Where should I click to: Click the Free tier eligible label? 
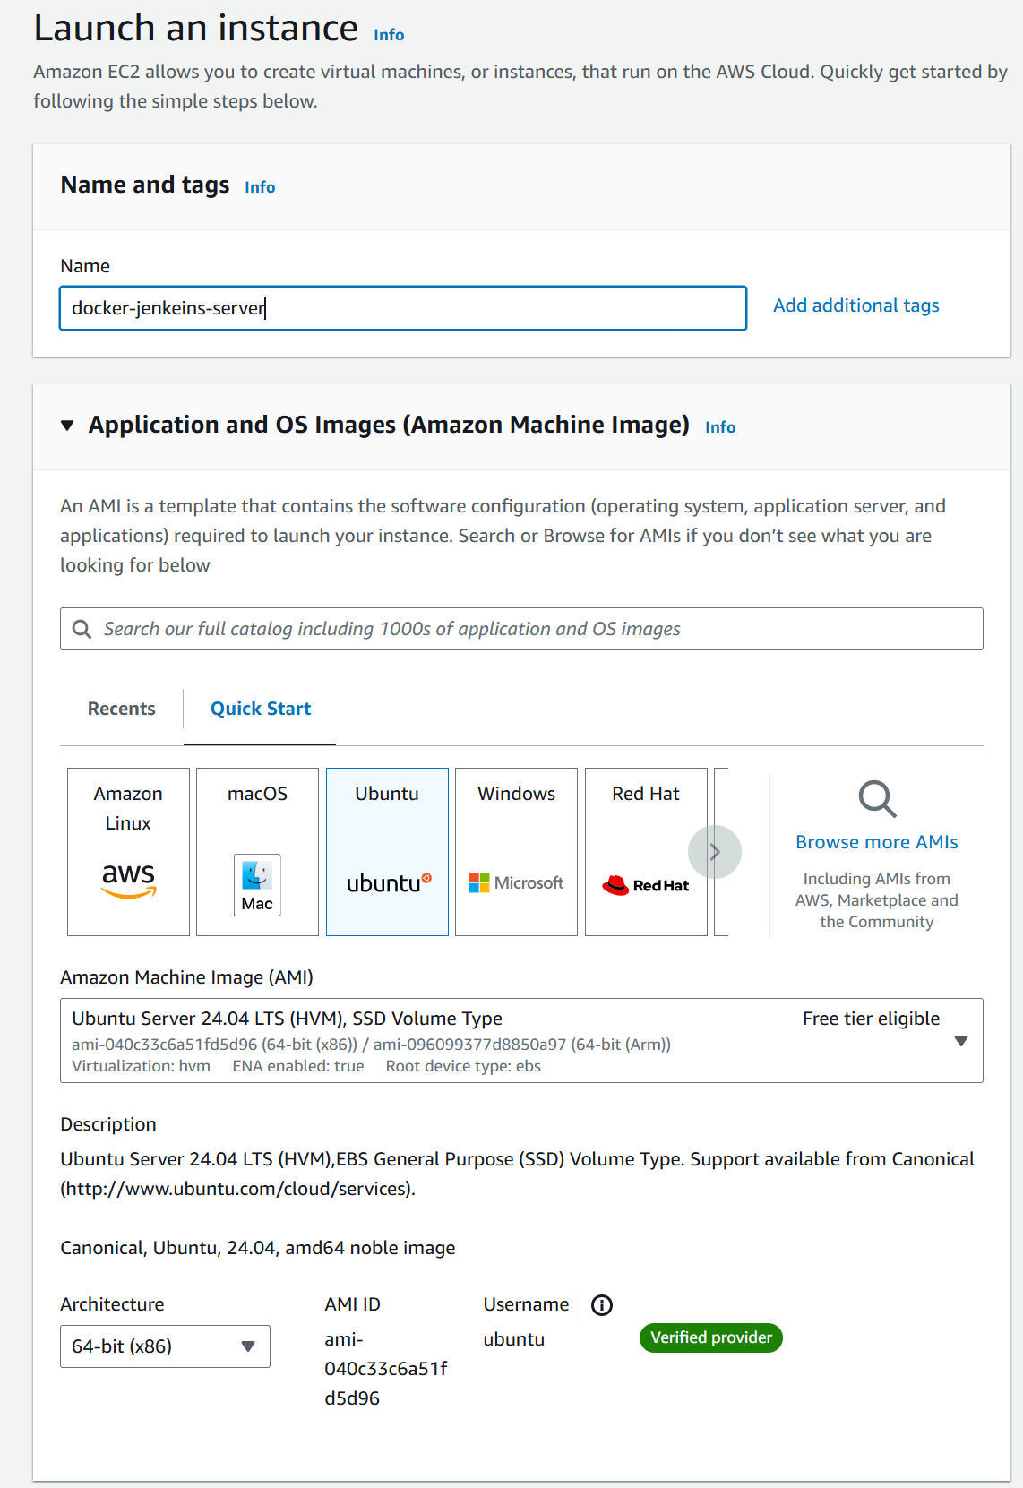(871, 1019)
